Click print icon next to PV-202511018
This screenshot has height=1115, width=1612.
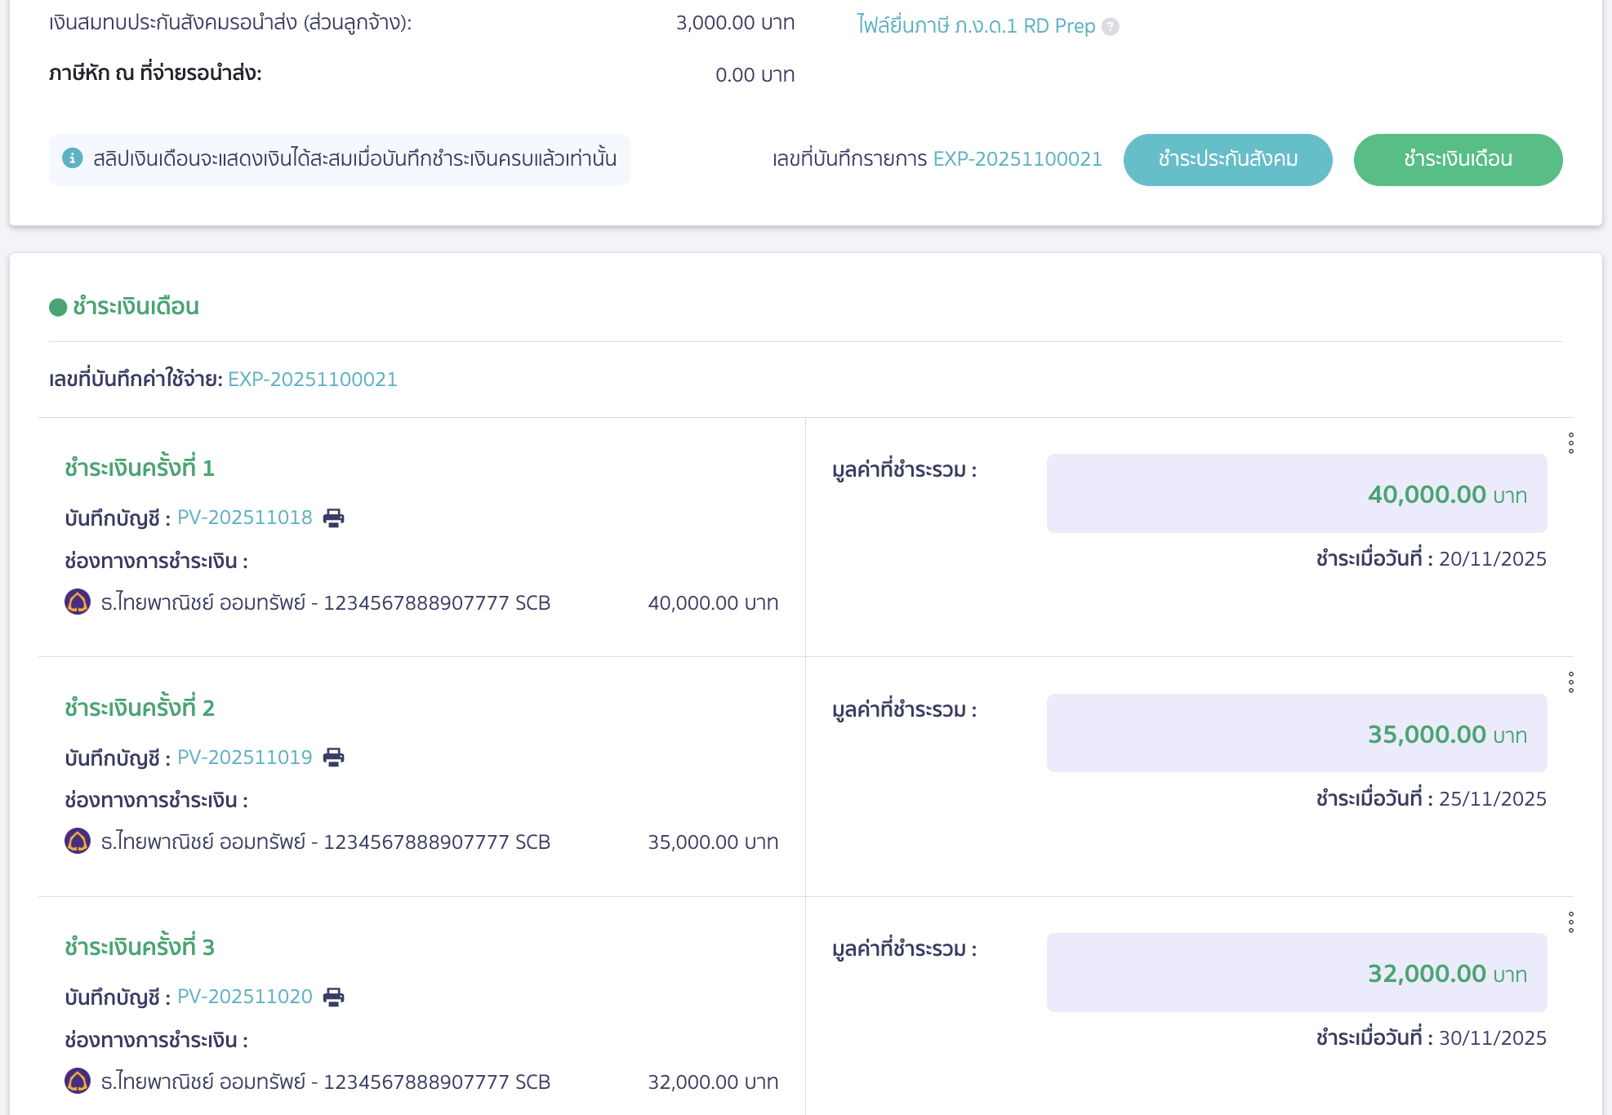[x=333, y=518]
